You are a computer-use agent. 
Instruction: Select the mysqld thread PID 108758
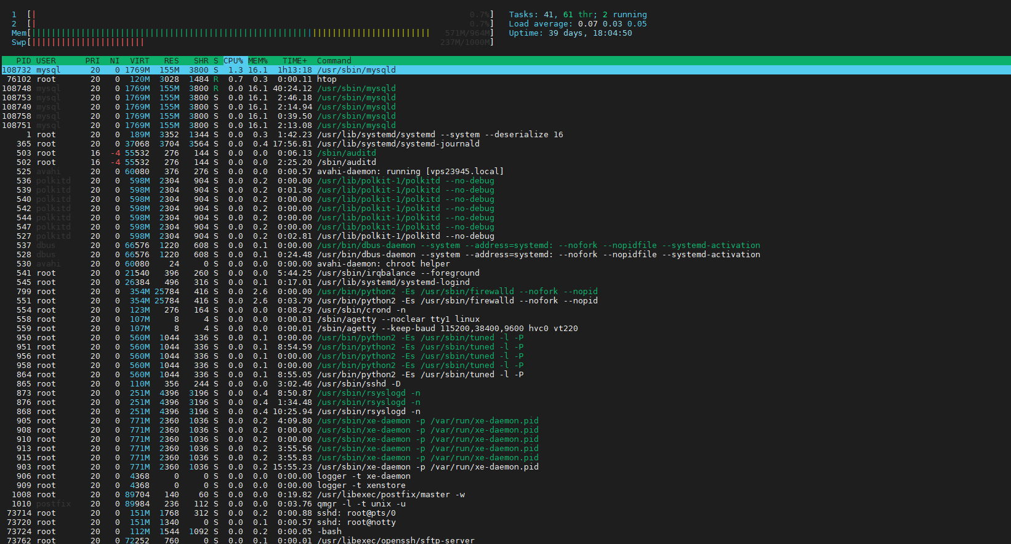pos(505,116)
